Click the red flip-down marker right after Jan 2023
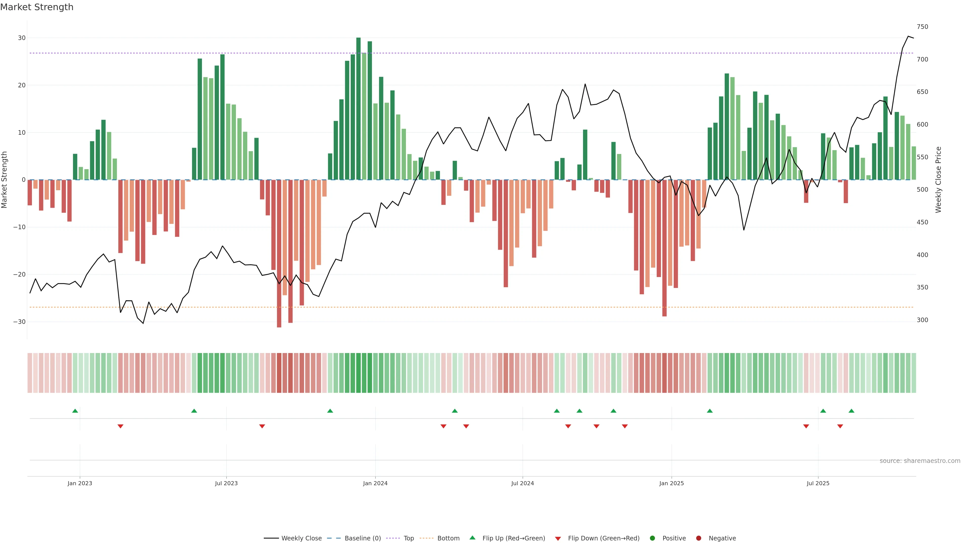Screen dimensions: 973x547 (121, 426)
